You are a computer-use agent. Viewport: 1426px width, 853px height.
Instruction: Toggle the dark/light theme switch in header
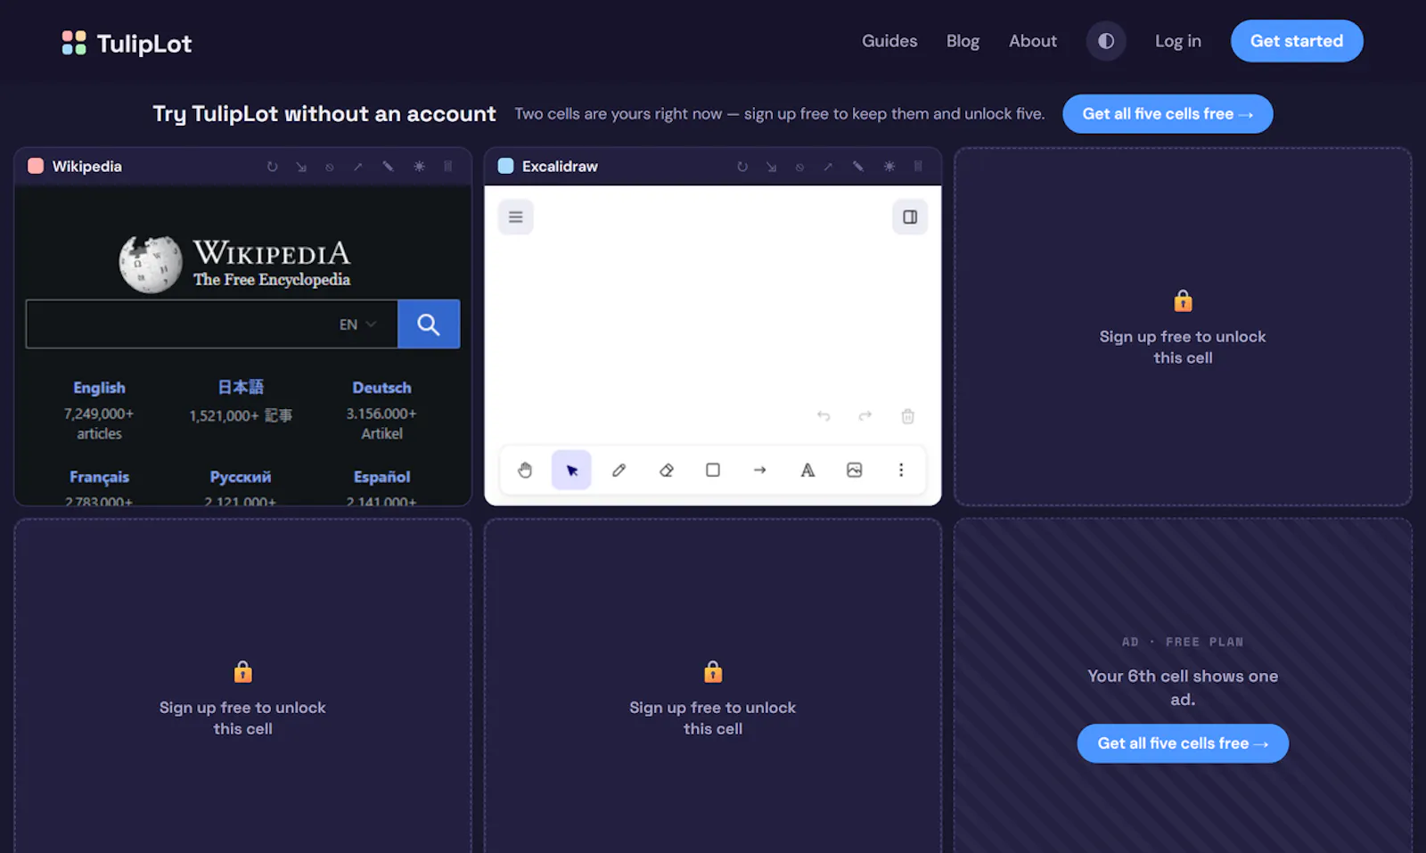click(1106, 41)
